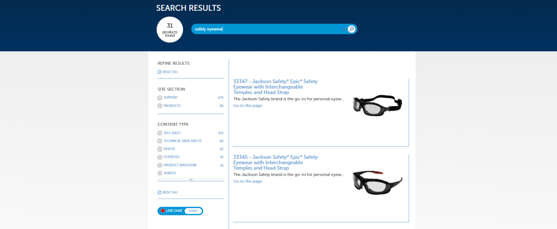Follow 'Go to the page' under product 33347
The image size is (557, 229).
[248, 106]
